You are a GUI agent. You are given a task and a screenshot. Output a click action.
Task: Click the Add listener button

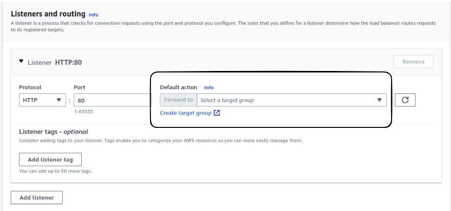(37, 197)
